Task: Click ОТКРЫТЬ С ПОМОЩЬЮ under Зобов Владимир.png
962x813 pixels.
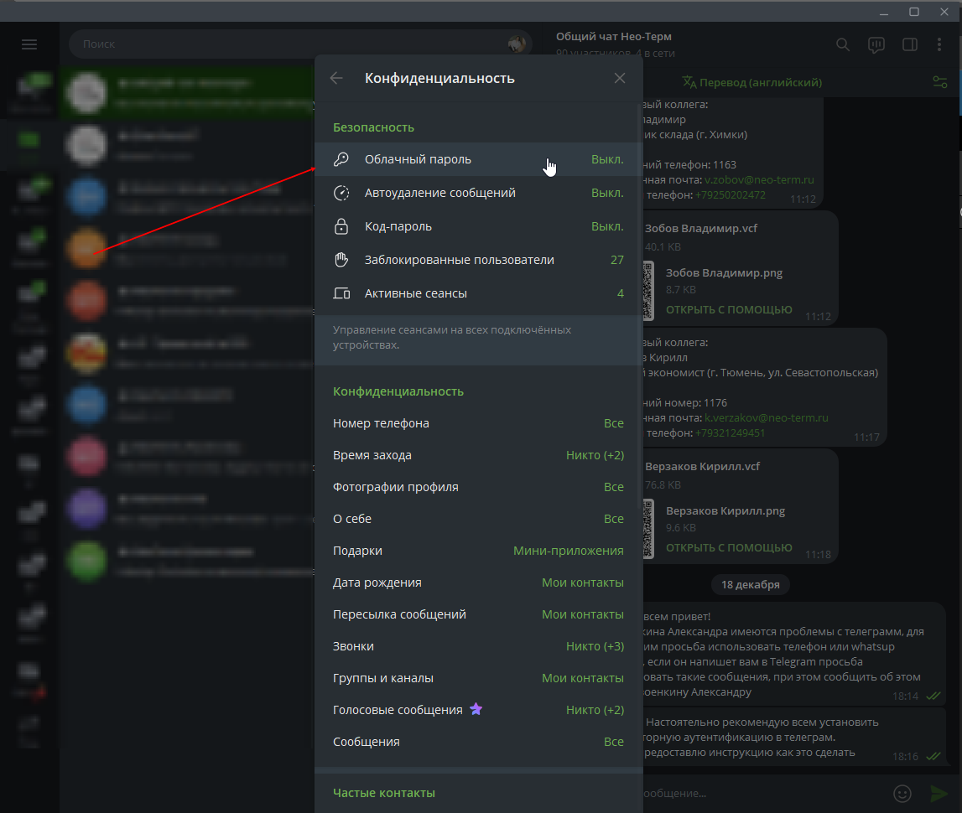Action: coord(729,309)
